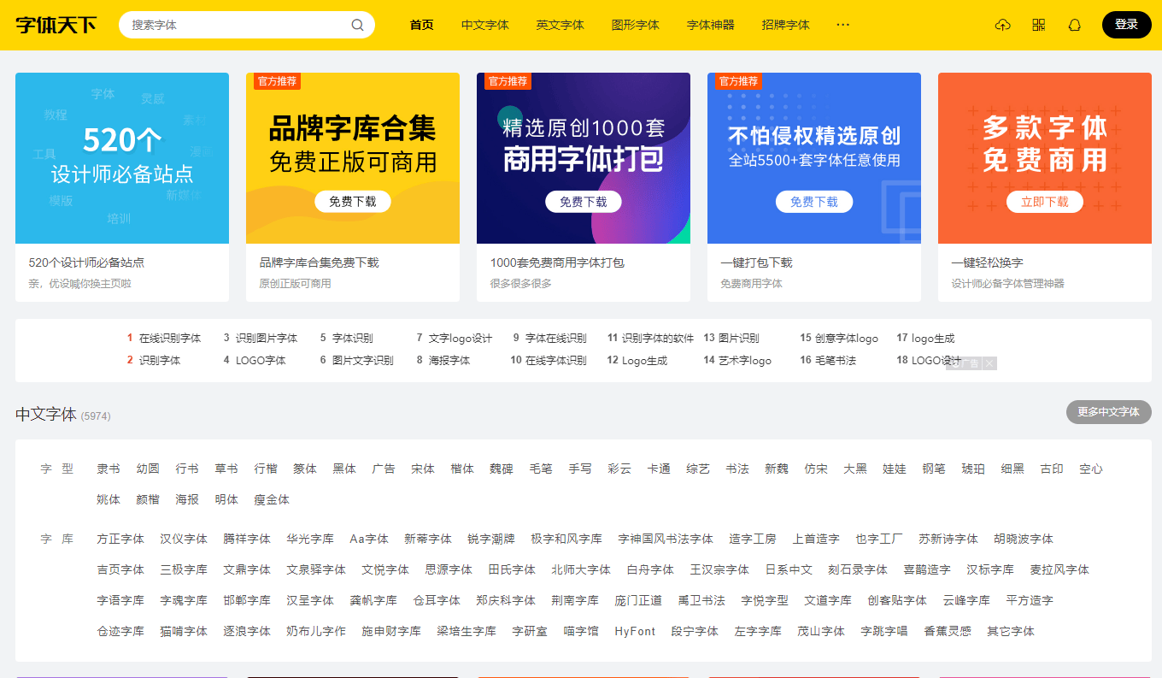Visit the 方正字体 foundry link

click(120, 539)
